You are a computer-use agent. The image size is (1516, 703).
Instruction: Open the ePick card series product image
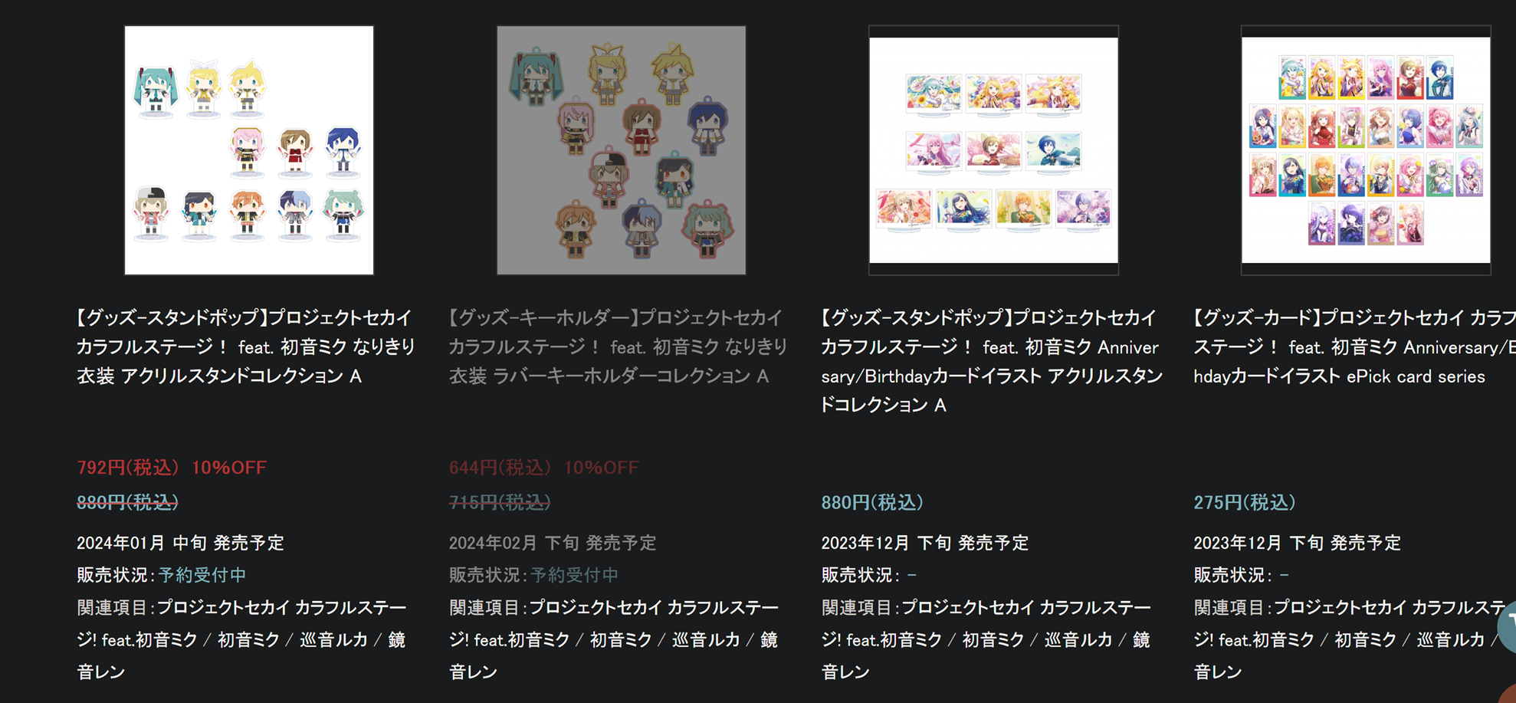pos(1366,150)
